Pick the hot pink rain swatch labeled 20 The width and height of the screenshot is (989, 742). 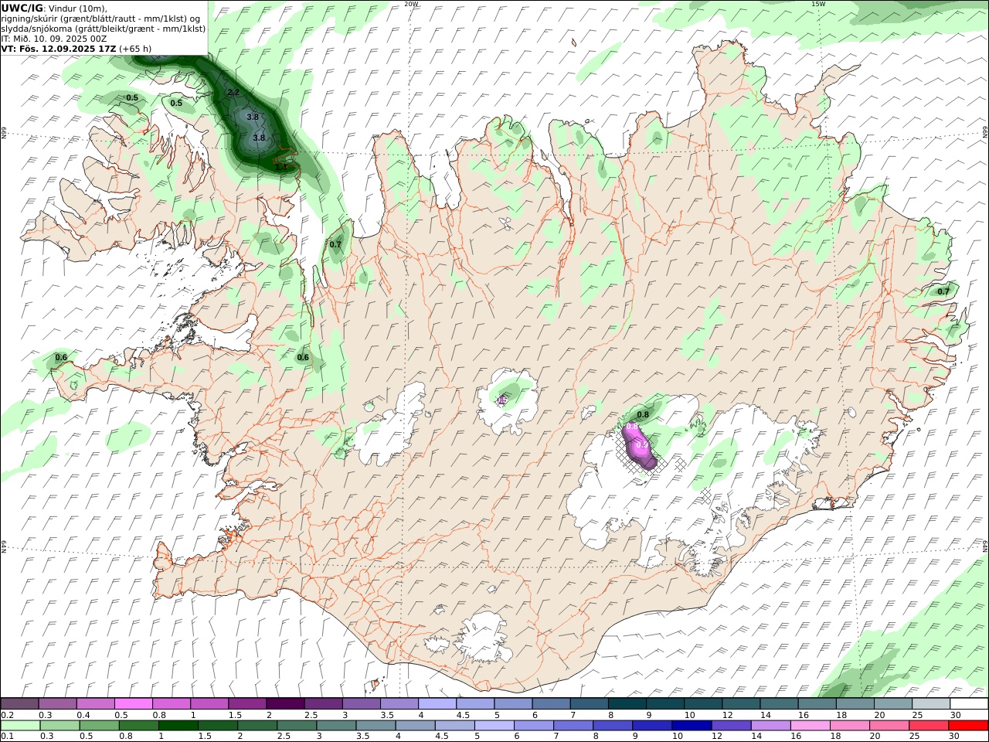click(889, 726)
